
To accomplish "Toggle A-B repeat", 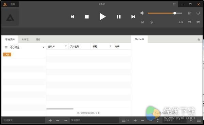I will click(x=181, y=22).
